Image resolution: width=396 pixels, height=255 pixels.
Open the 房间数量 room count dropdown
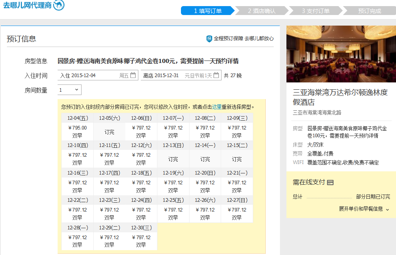coord(69,90)
